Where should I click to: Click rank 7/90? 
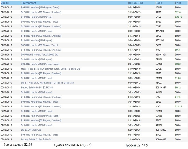click(x=158, y=97)
